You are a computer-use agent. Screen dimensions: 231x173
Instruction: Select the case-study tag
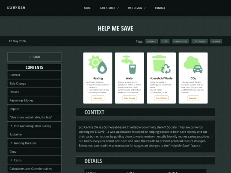tap(181, 41)
